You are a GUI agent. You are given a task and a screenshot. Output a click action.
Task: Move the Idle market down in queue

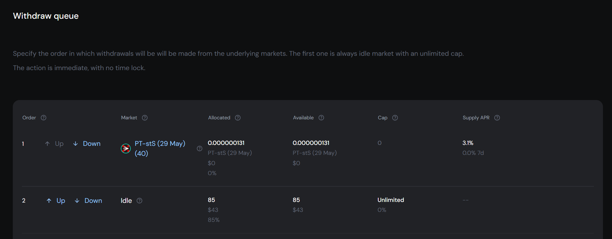pyautogui.click(x=89, y=201)
